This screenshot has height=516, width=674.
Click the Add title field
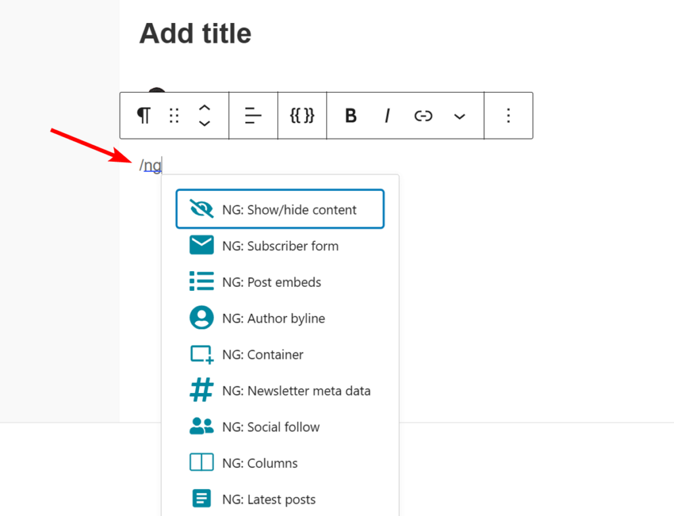[x=195, y=33]
